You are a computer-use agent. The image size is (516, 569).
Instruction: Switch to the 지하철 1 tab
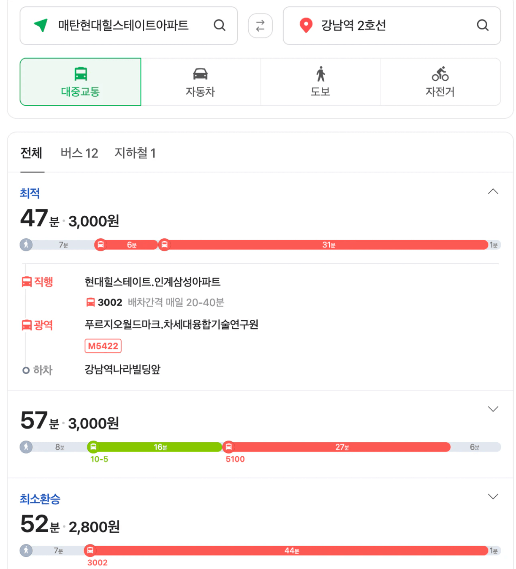135,153
